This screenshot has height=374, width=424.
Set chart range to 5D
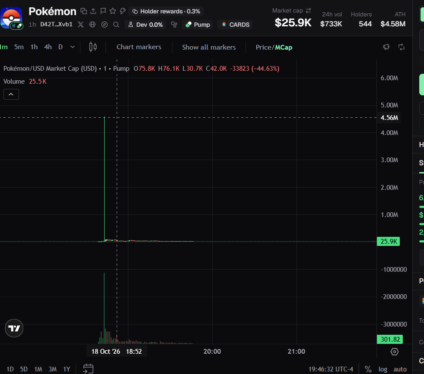[x=24, y=369]
